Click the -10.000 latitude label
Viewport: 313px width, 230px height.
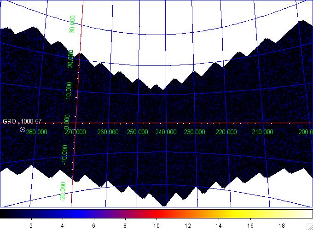[65, 155]
